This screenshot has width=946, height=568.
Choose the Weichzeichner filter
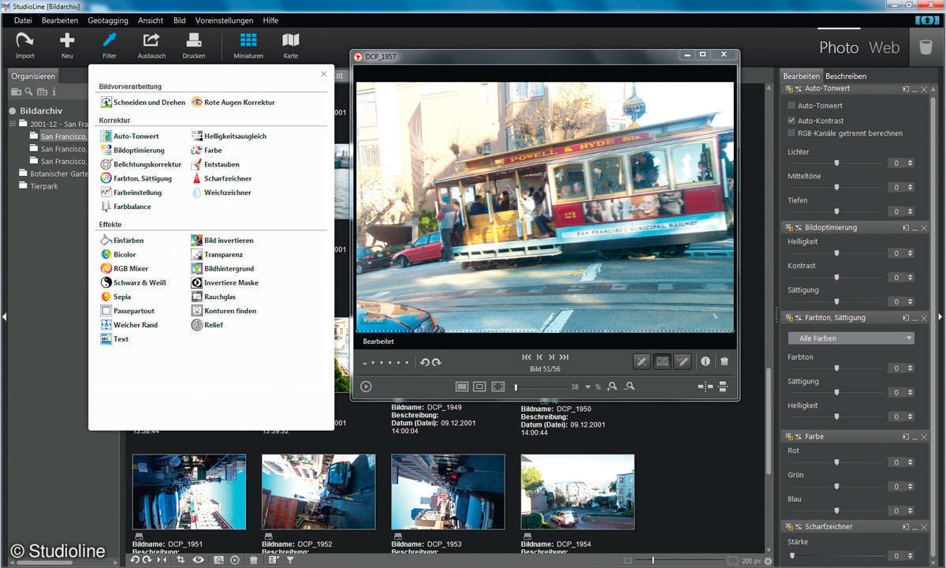coord(222,192)
